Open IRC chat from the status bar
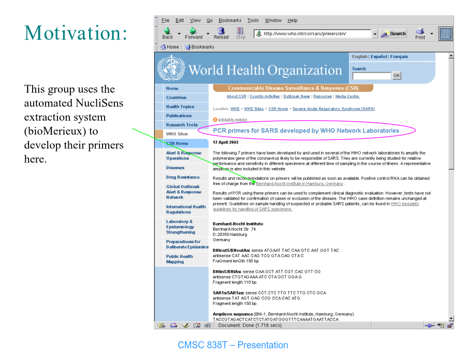 208,325
